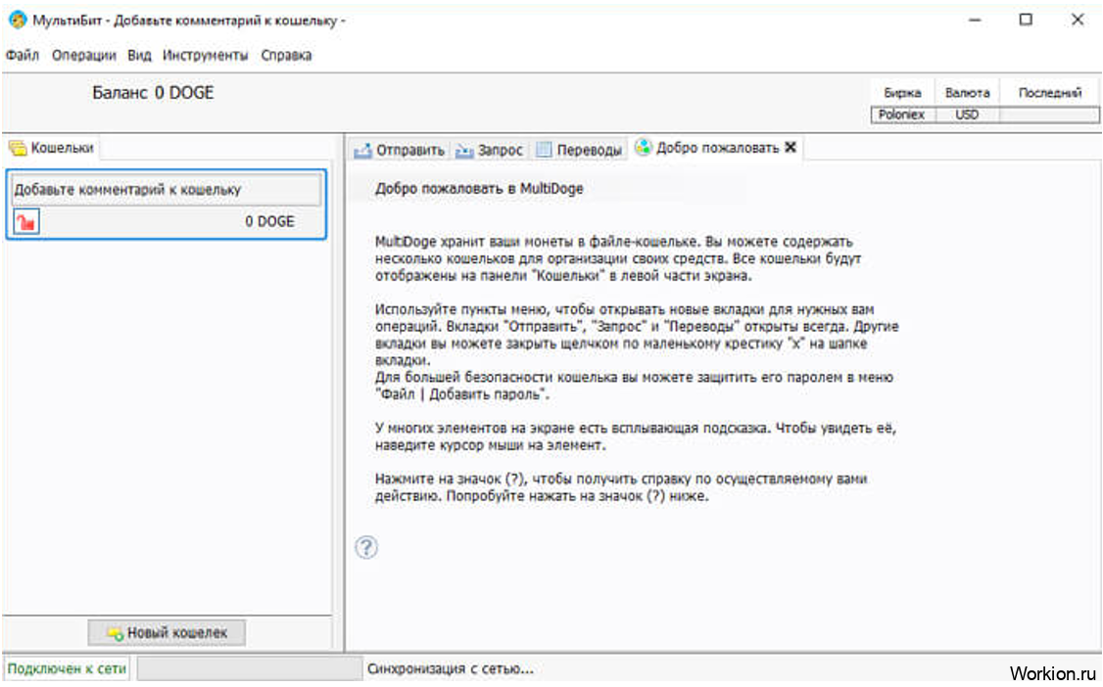Open the Отправить tab
The height and width of the screenshot is (687, 1103).
pyautogui.click(x=400, y=150)
